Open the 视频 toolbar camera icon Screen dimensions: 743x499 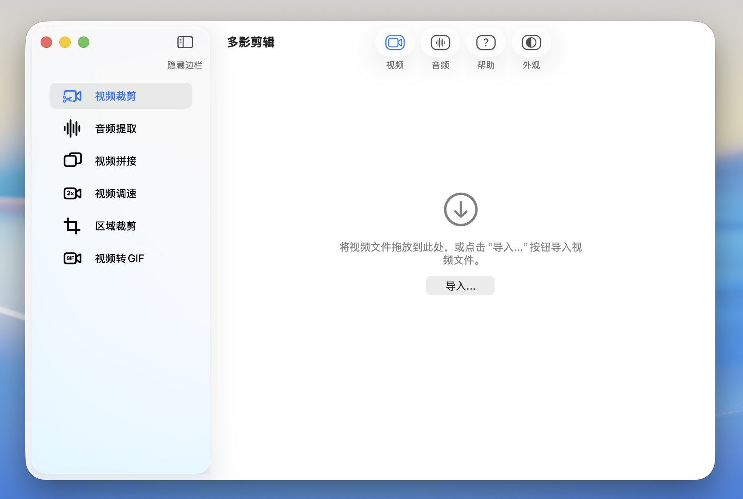395,43
